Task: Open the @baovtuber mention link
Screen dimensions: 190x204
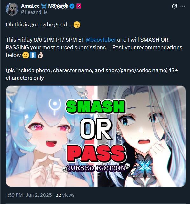Action: [x=101, y=40]
